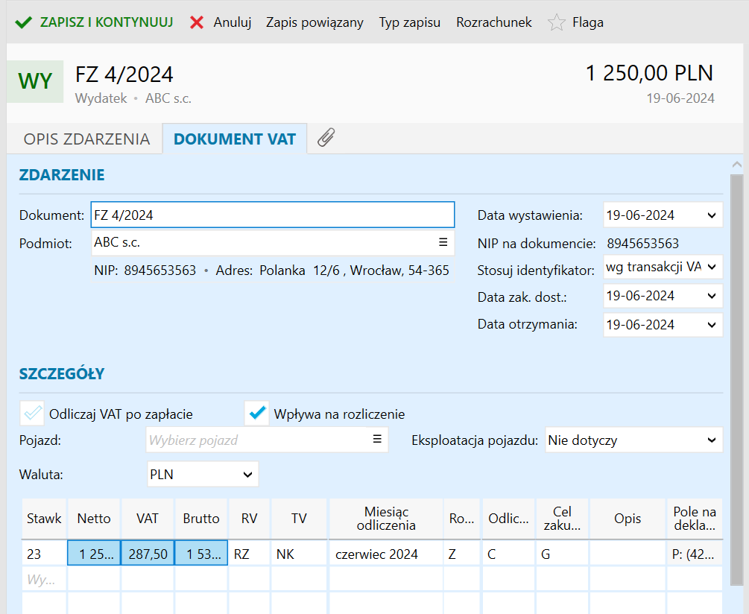Click the green checkmark save icon
Screen dimensions: 749x614
tap(23, 22)
